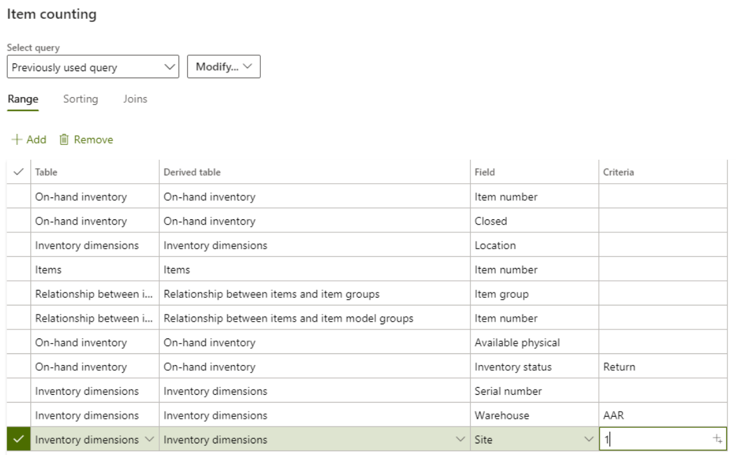The width and height of the screenshot is (736, 455).
Task: Open the Site field dropdown arrow
Action: pyautogui.click(x=588, y=439)
